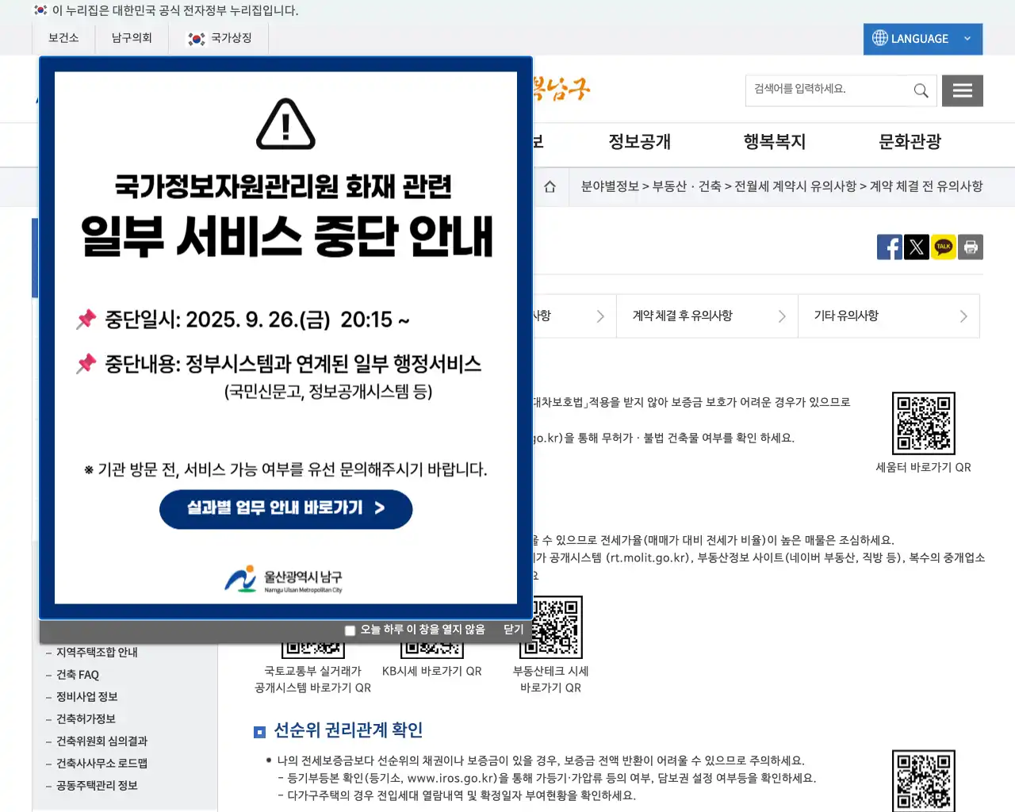The image size is (1015, 812).
Task: Go to home via breadcrumb house icon
Action: click(x=550, y=187)
